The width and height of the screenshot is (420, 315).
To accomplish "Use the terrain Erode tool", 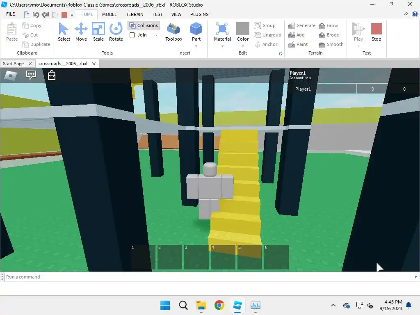I will pyautogui.click(x=329, y=35).
